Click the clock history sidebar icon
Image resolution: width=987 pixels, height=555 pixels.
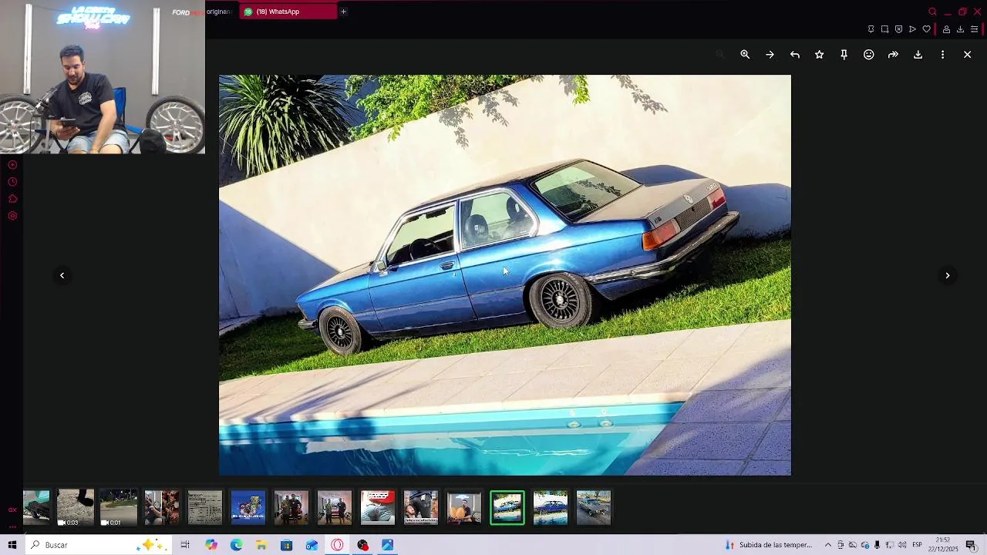(x=12, y=182)
